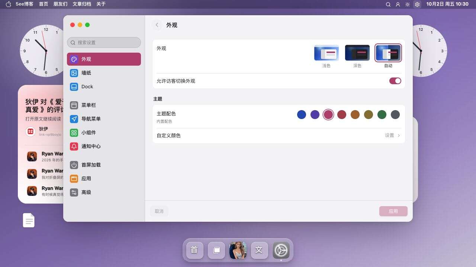Click the settings gear icon in the Dock
Viewport: 476px width, 267px height.
[281, 250]
